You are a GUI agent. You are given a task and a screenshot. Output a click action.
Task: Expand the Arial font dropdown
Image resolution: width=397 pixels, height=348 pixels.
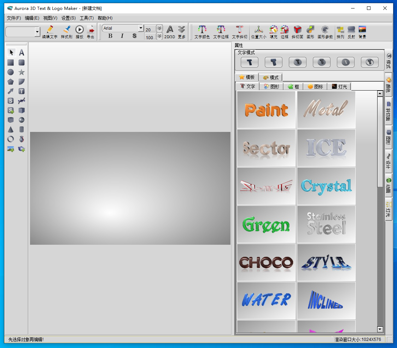point(141,28)
